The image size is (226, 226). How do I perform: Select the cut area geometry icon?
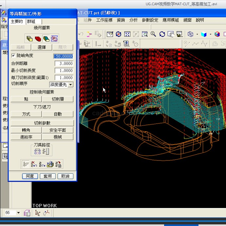[46, 39]
